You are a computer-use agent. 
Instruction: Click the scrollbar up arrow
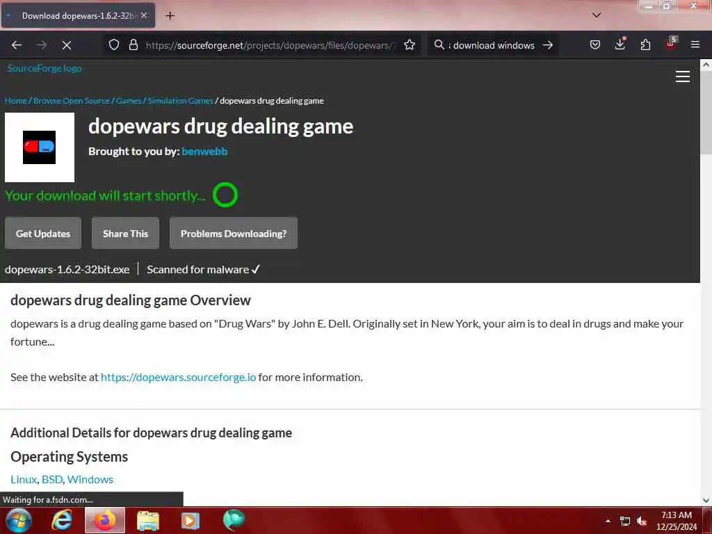click(x=706, y=65)
